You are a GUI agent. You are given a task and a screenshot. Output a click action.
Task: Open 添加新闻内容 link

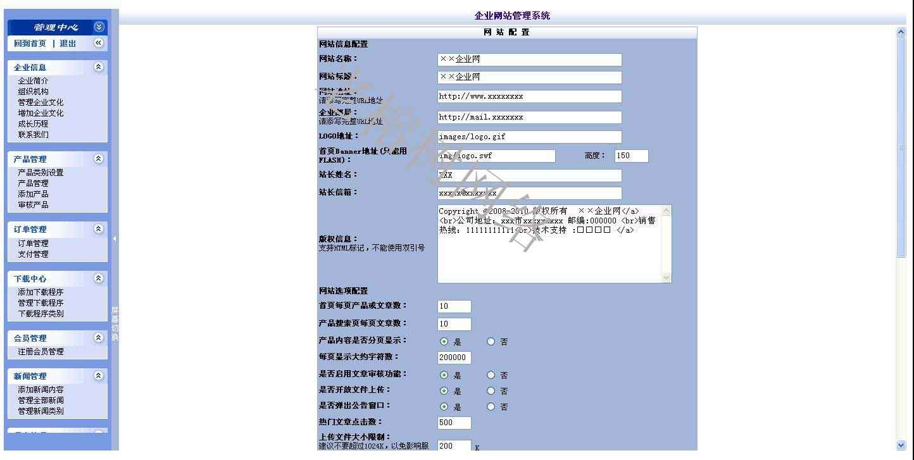(41, 390)
